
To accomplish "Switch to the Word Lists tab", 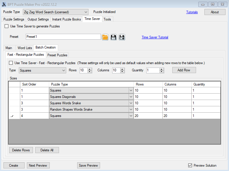I will pos(25,48).
